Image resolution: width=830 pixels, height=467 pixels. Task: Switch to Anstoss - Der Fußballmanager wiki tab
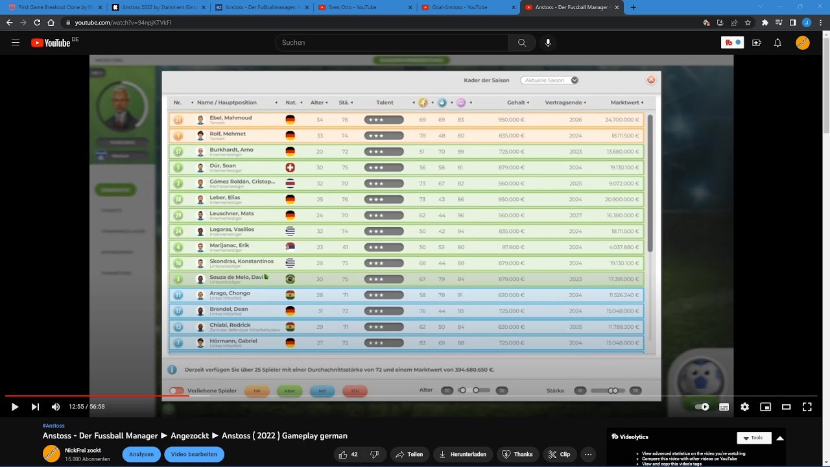tap(261, 7)
